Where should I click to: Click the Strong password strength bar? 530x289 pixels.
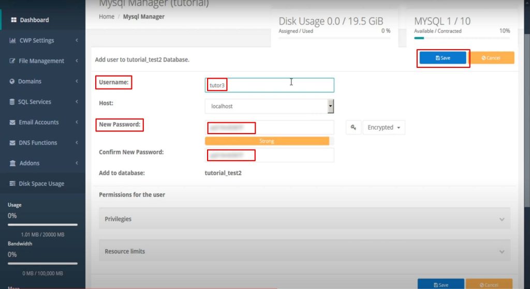267,141
